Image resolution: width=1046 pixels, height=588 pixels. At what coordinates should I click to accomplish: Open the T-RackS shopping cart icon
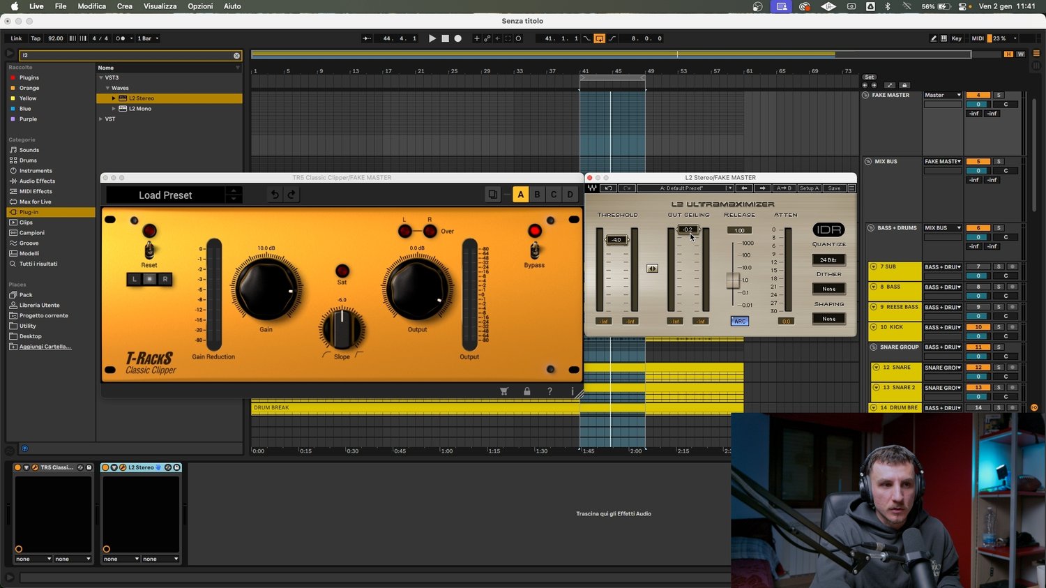click(504, 391)
